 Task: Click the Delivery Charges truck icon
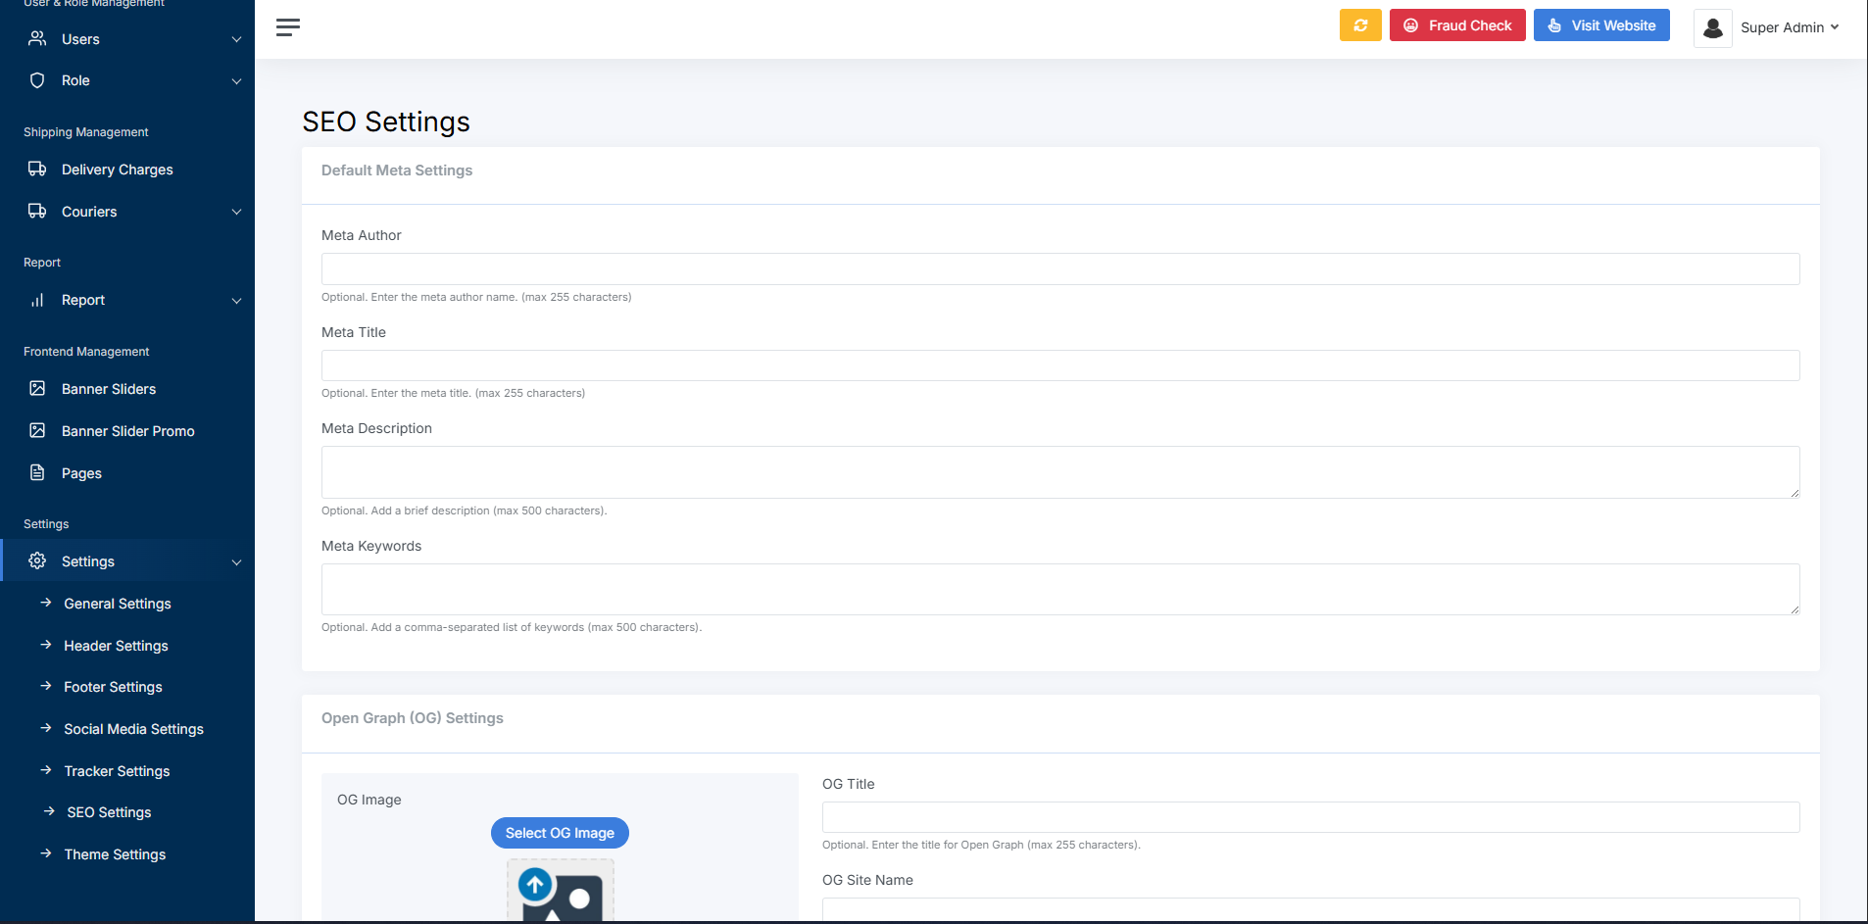[x=37, y=170]
